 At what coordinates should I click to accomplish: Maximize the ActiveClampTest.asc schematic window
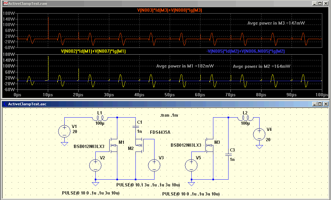pyautogui.click(x=320, y=104)
